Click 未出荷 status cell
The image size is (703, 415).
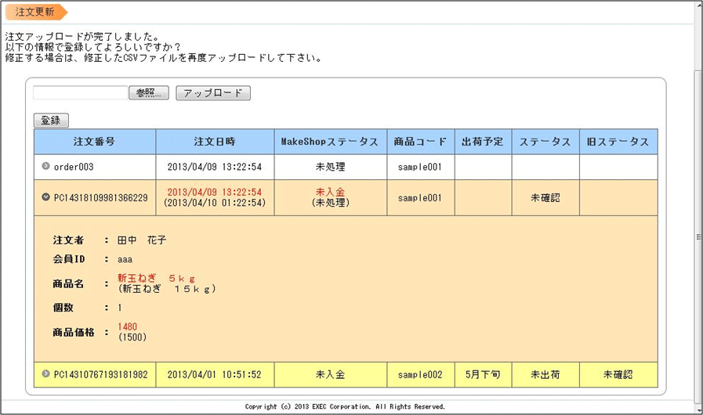click(545, 374)
